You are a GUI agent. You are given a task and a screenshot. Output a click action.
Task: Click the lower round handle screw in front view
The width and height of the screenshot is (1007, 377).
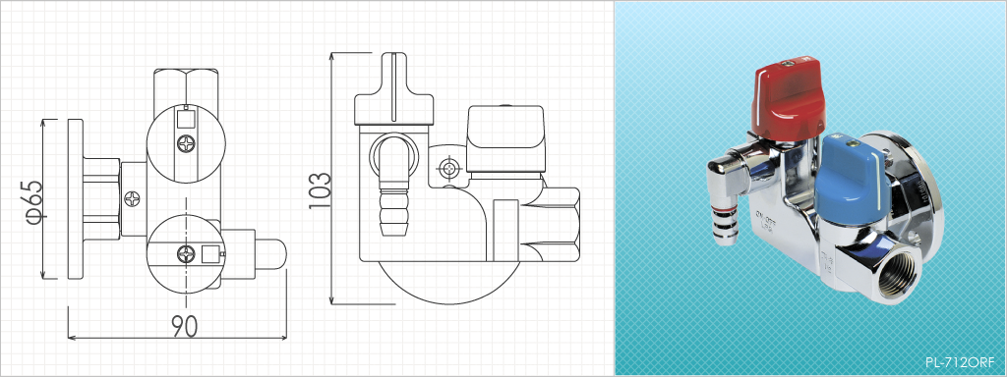pyautogui.click(x=186, y=254)
